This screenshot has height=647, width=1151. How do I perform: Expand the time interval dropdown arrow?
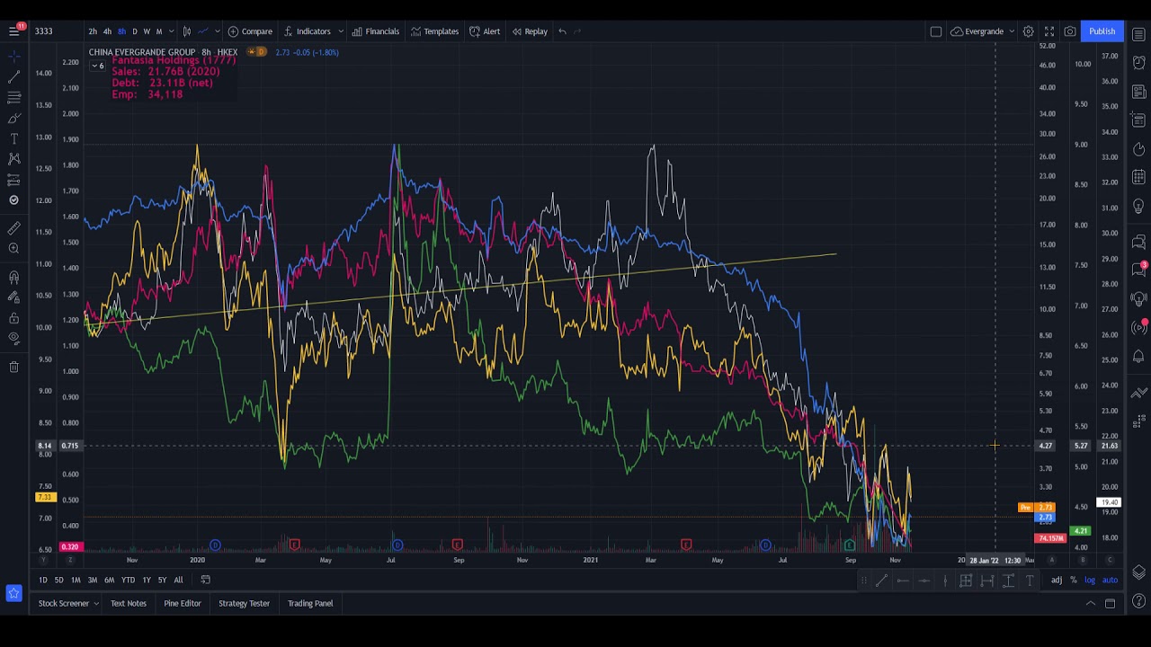pos(171,31)
